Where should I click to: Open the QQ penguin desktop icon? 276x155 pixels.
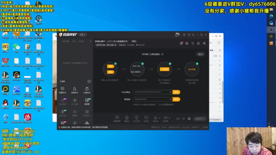[x=6, y=104]
